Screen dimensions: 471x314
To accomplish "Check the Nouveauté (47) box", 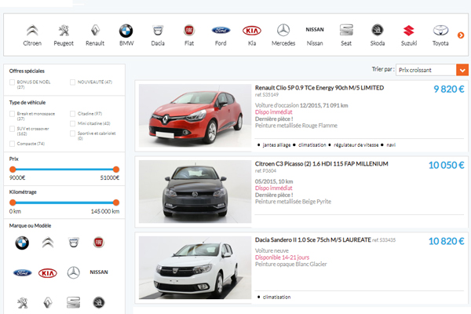I will [x=72, y=82].
